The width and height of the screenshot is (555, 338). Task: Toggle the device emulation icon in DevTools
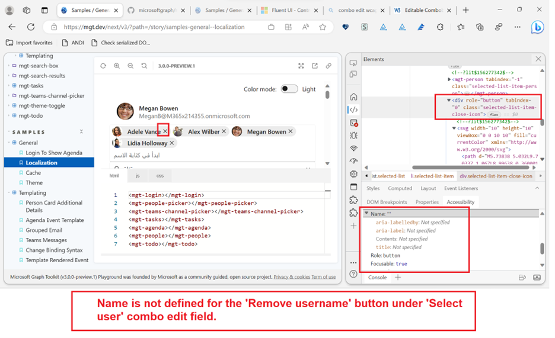pyautogui.click(x=353, y=74)
